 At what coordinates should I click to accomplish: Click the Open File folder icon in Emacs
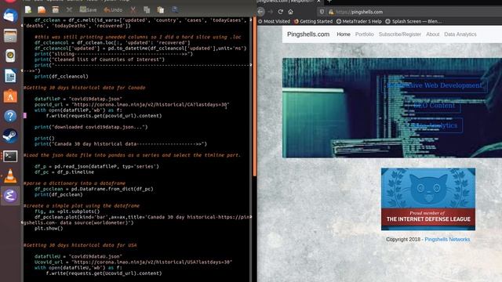[x=42, y=10]
